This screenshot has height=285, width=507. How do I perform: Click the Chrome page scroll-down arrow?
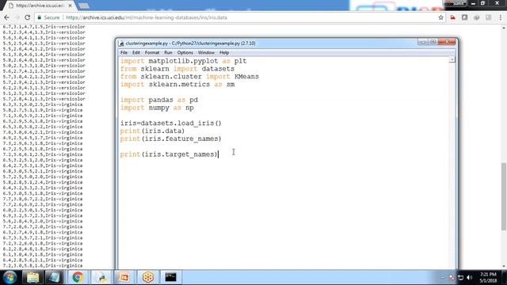[504, 267]
